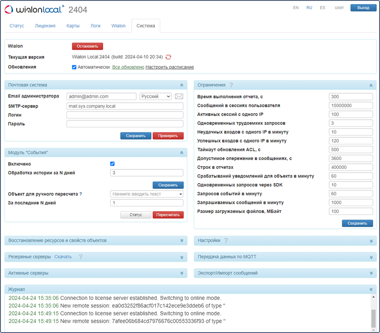380x333 pixels.
Task: Toggle the Автоматически updates checkbox
Action: pos(75,67)
